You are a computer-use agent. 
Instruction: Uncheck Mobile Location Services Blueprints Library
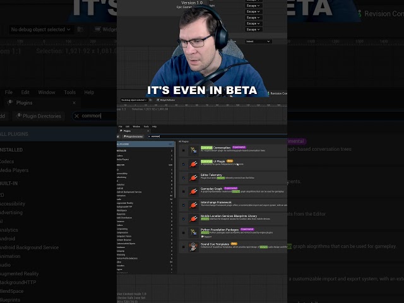click(184, 219)
